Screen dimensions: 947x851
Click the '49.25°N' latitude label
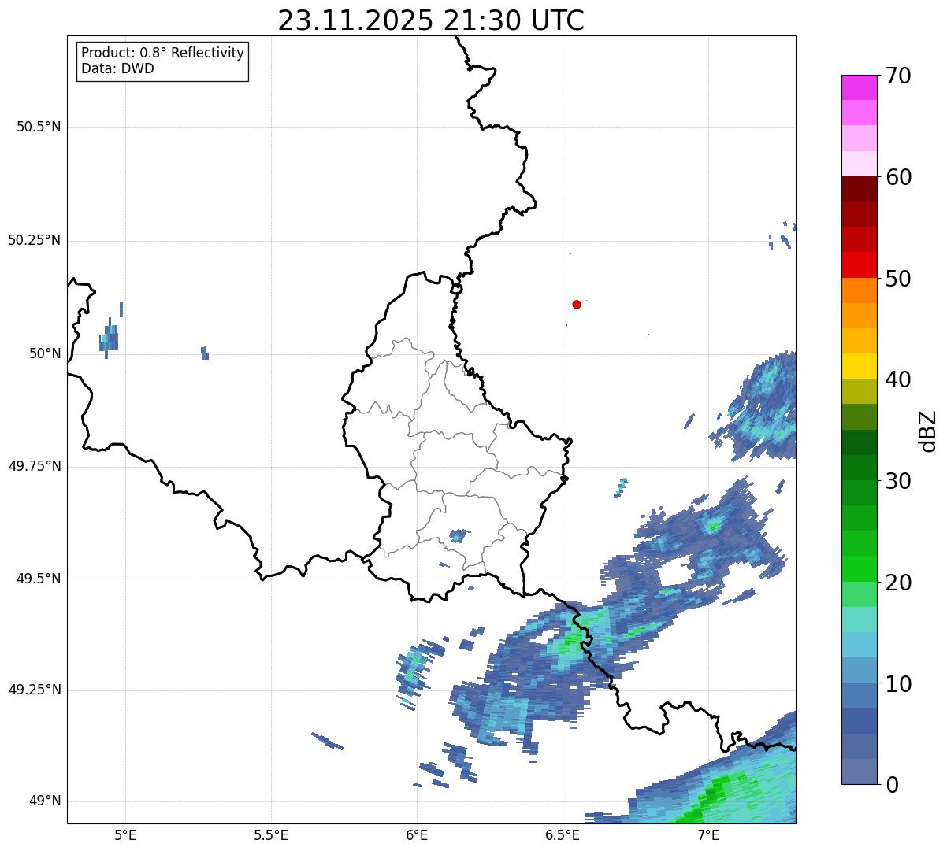pos(34,690)
